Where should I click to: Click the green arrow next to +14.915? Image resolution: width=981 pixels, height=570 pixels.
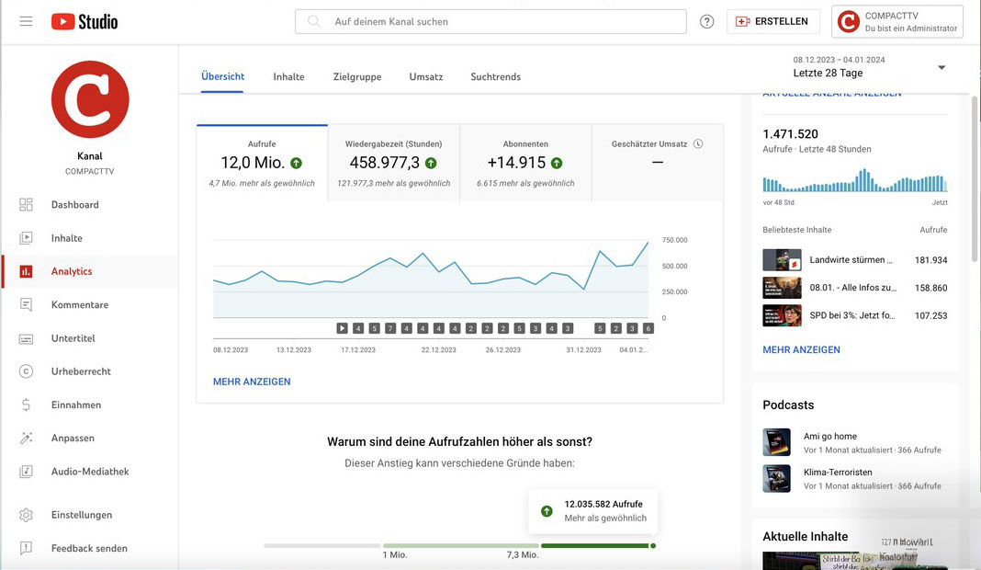[557, 163]
